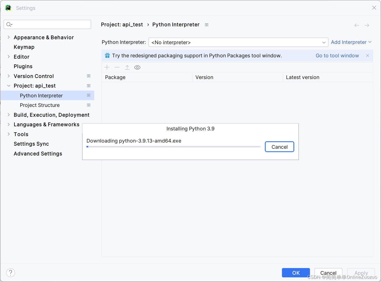Open Build, Execution, Deployment page
Image resolution: width=381 pixels, height=282 pixels.
[x=52, y=115]
